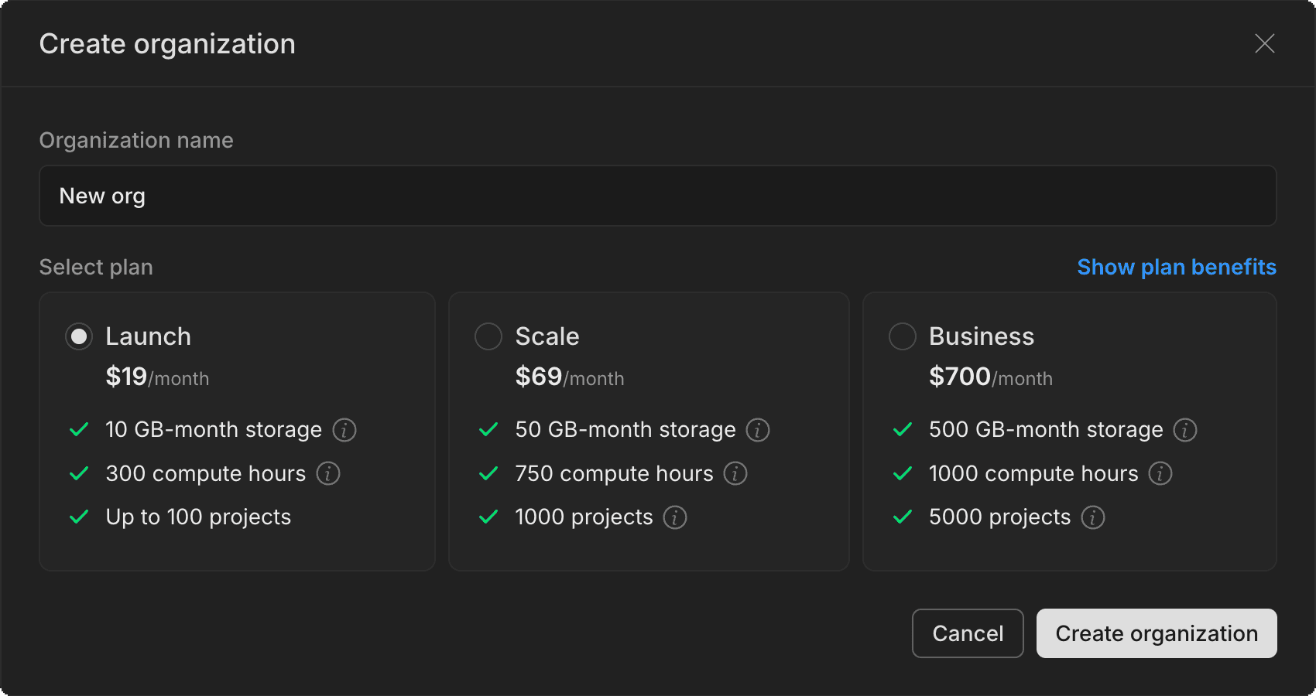The image size is (1316, 696).
Task: Select the Business plan radio button
Action: click(x=902, y=336)
